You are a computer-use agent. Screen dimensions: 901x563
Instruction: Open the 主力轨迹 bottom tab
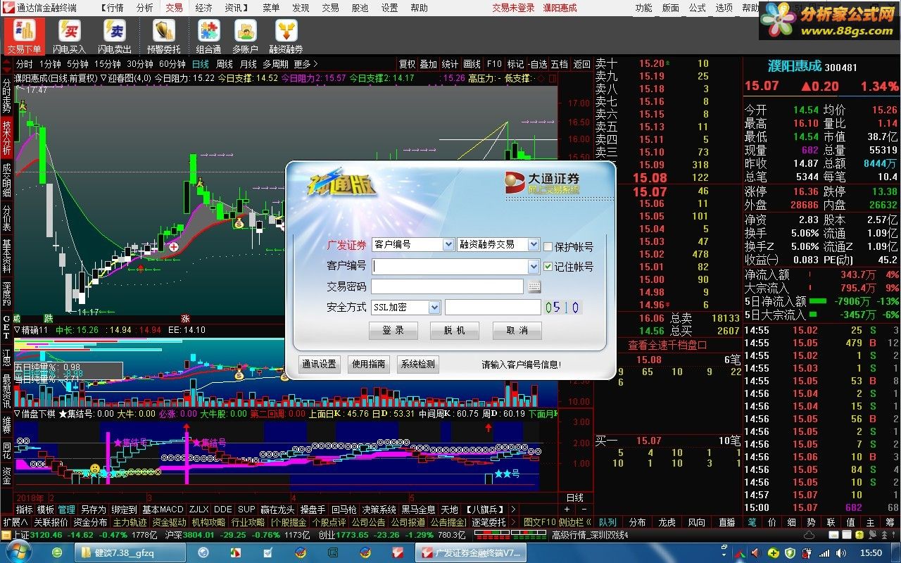(x=130, y=522)
